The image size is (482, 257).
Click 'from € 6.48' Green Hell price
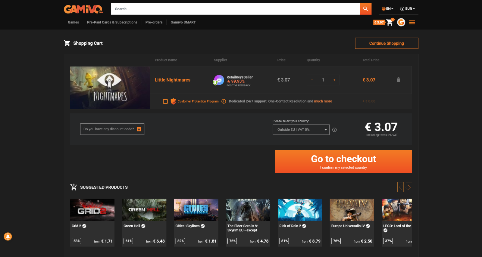tap(155, 241)
